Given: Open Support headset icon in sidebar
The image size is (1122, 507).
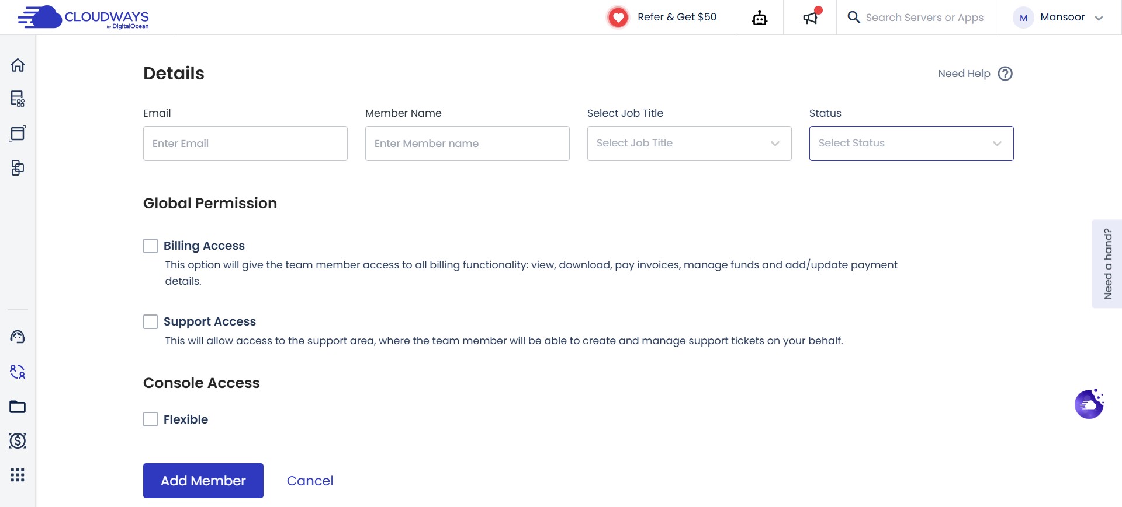Looking at the screenshot, I should coord(18,337).
